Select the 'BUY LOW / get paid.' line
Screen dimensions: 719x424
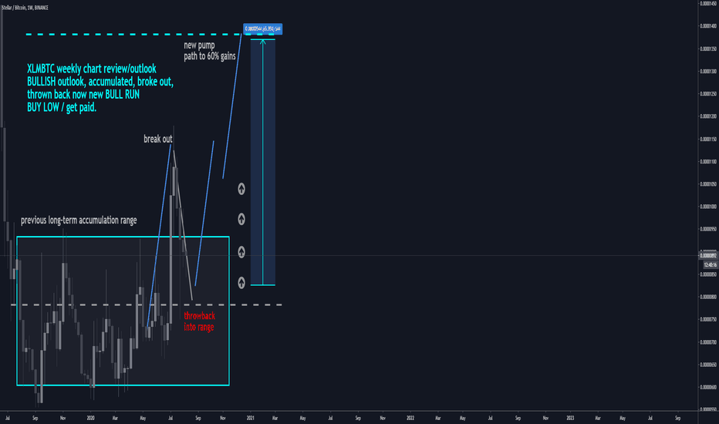[x=62, y=107]
